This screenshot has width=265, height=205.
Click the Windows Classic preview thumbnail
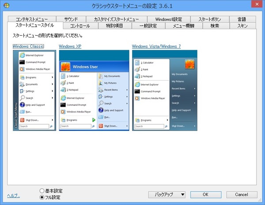tap(34, 90)
